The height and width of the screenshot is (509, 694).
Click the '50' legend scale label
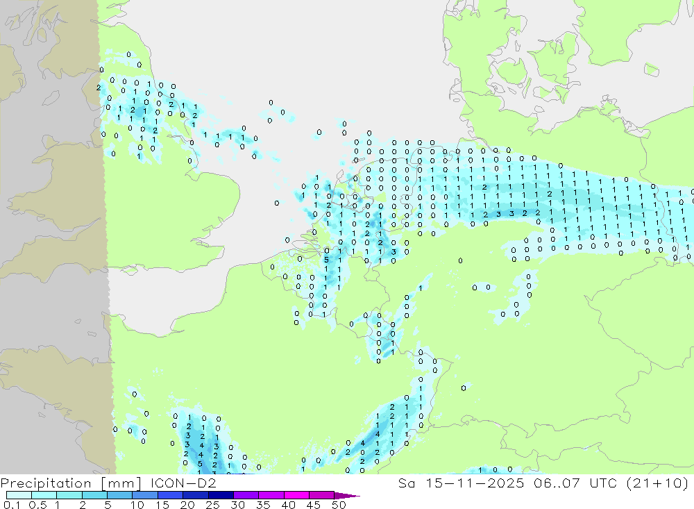pos(339,505)
